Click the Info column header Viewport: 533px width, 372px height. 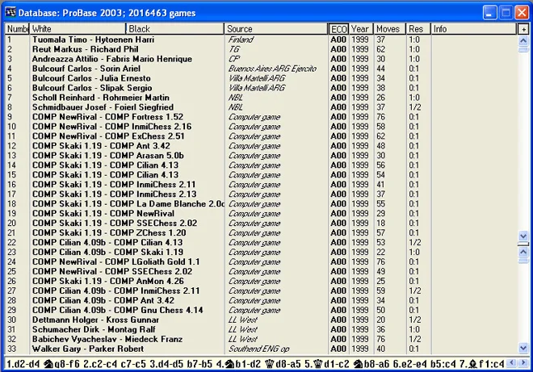pos(472,29)
